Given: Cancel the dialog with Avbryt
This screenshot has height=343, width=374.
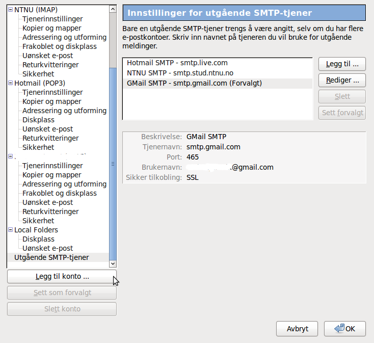Looking at the screenshot, I should (x=297, y=329).
